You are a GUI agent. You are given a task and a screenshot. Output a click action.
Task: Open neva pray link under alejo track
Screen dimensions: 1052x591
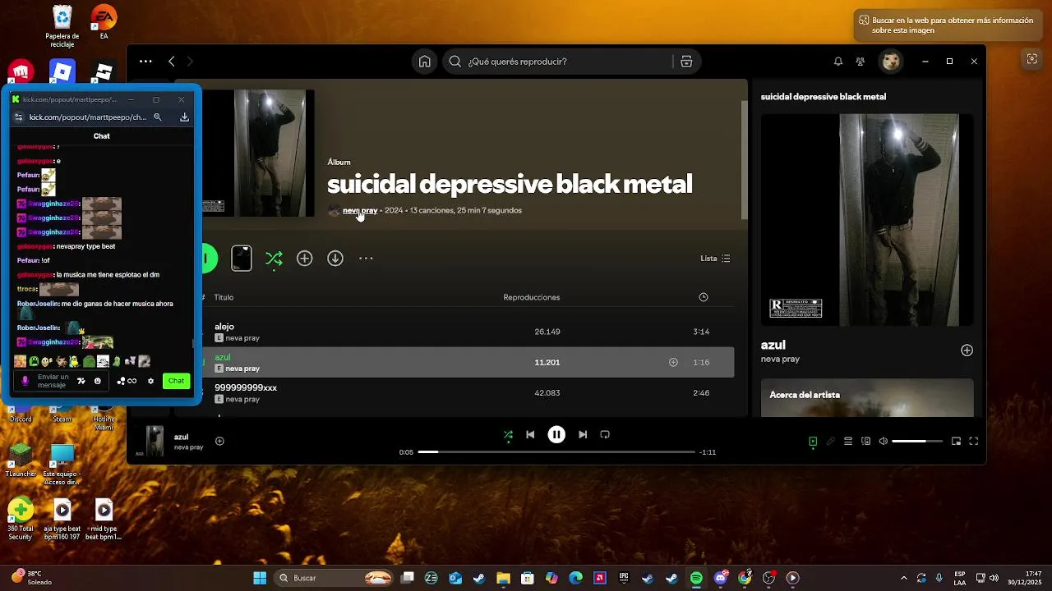coord(242,338)
